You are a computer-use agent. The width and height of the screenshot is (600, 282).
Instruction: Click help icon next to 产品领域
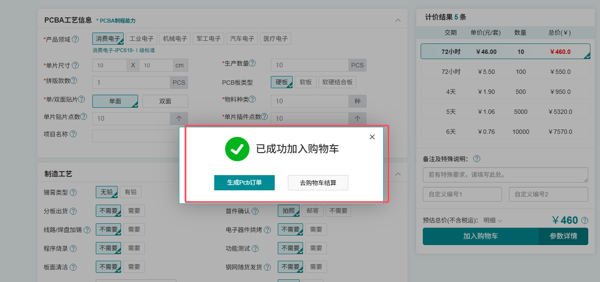pos(75,39)
